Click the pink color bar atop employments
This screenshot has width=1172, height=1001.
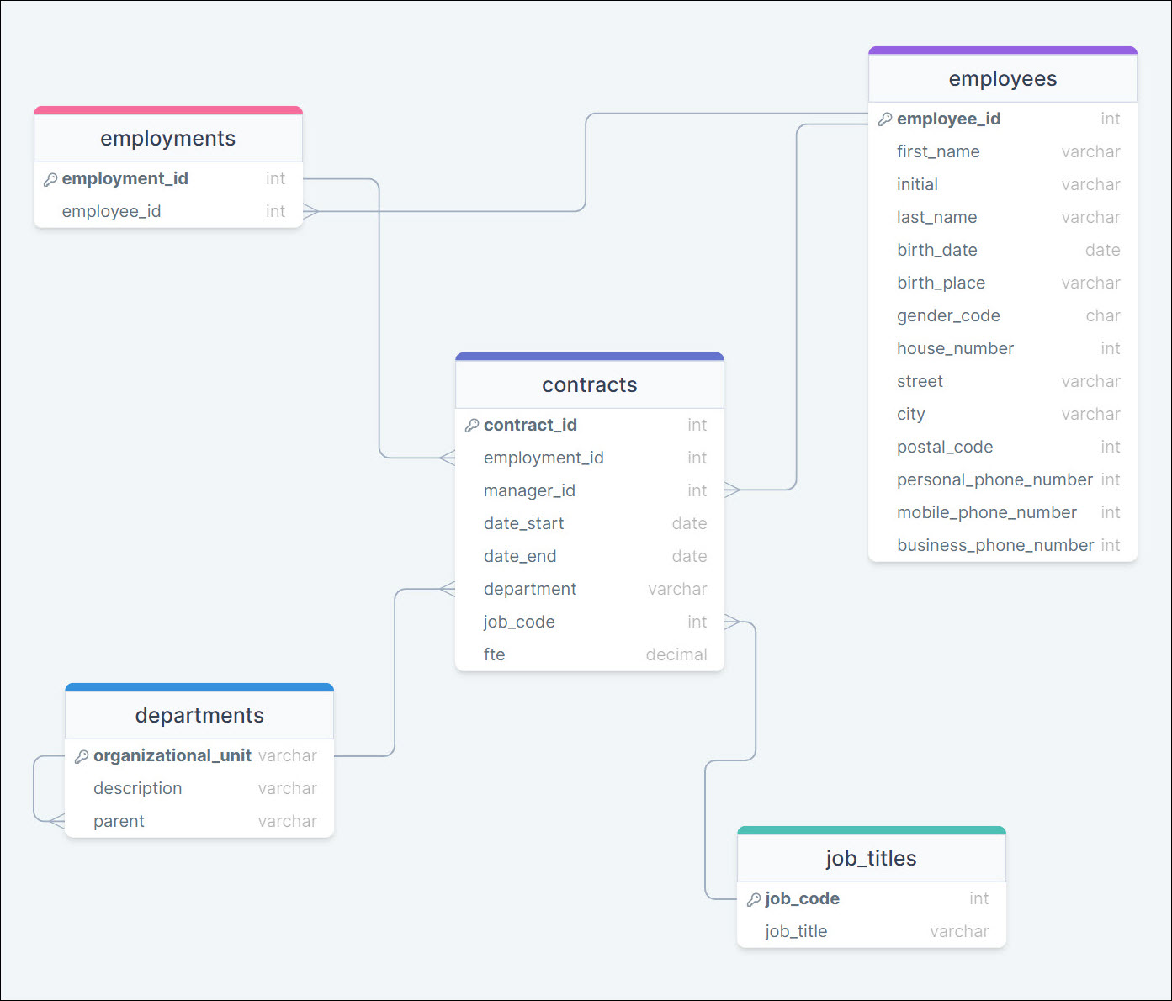point(167,110)
